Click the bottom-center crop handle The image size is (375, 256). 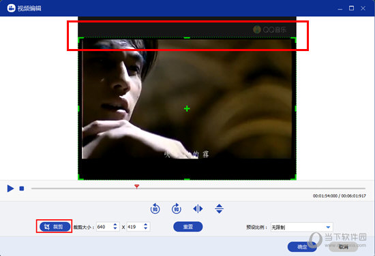[x=187, y=179]
